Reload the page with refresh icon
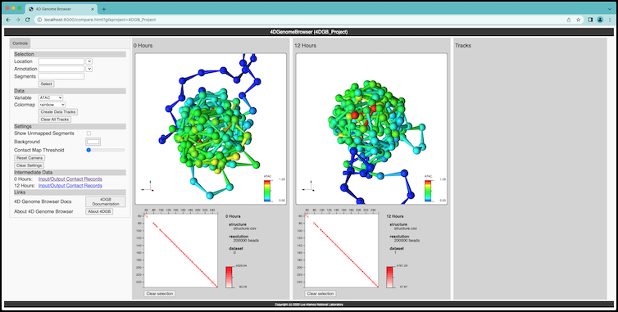The height and width of the screenshot is (312, 618). pyautogui.click(x=28, y=20)
